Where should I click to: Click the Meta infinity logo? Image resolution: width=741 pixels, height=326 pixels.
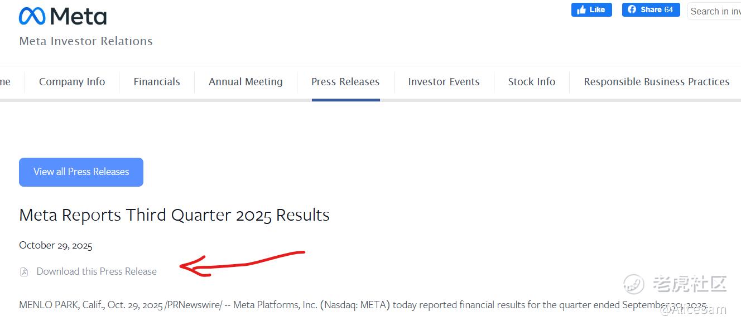[x=32, y=16]
